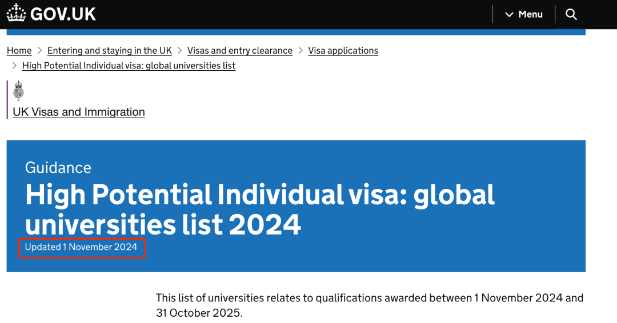
Task: Click the chevron after Home breadcrumb
Action: pyautogui.click(x=39, y=51)
